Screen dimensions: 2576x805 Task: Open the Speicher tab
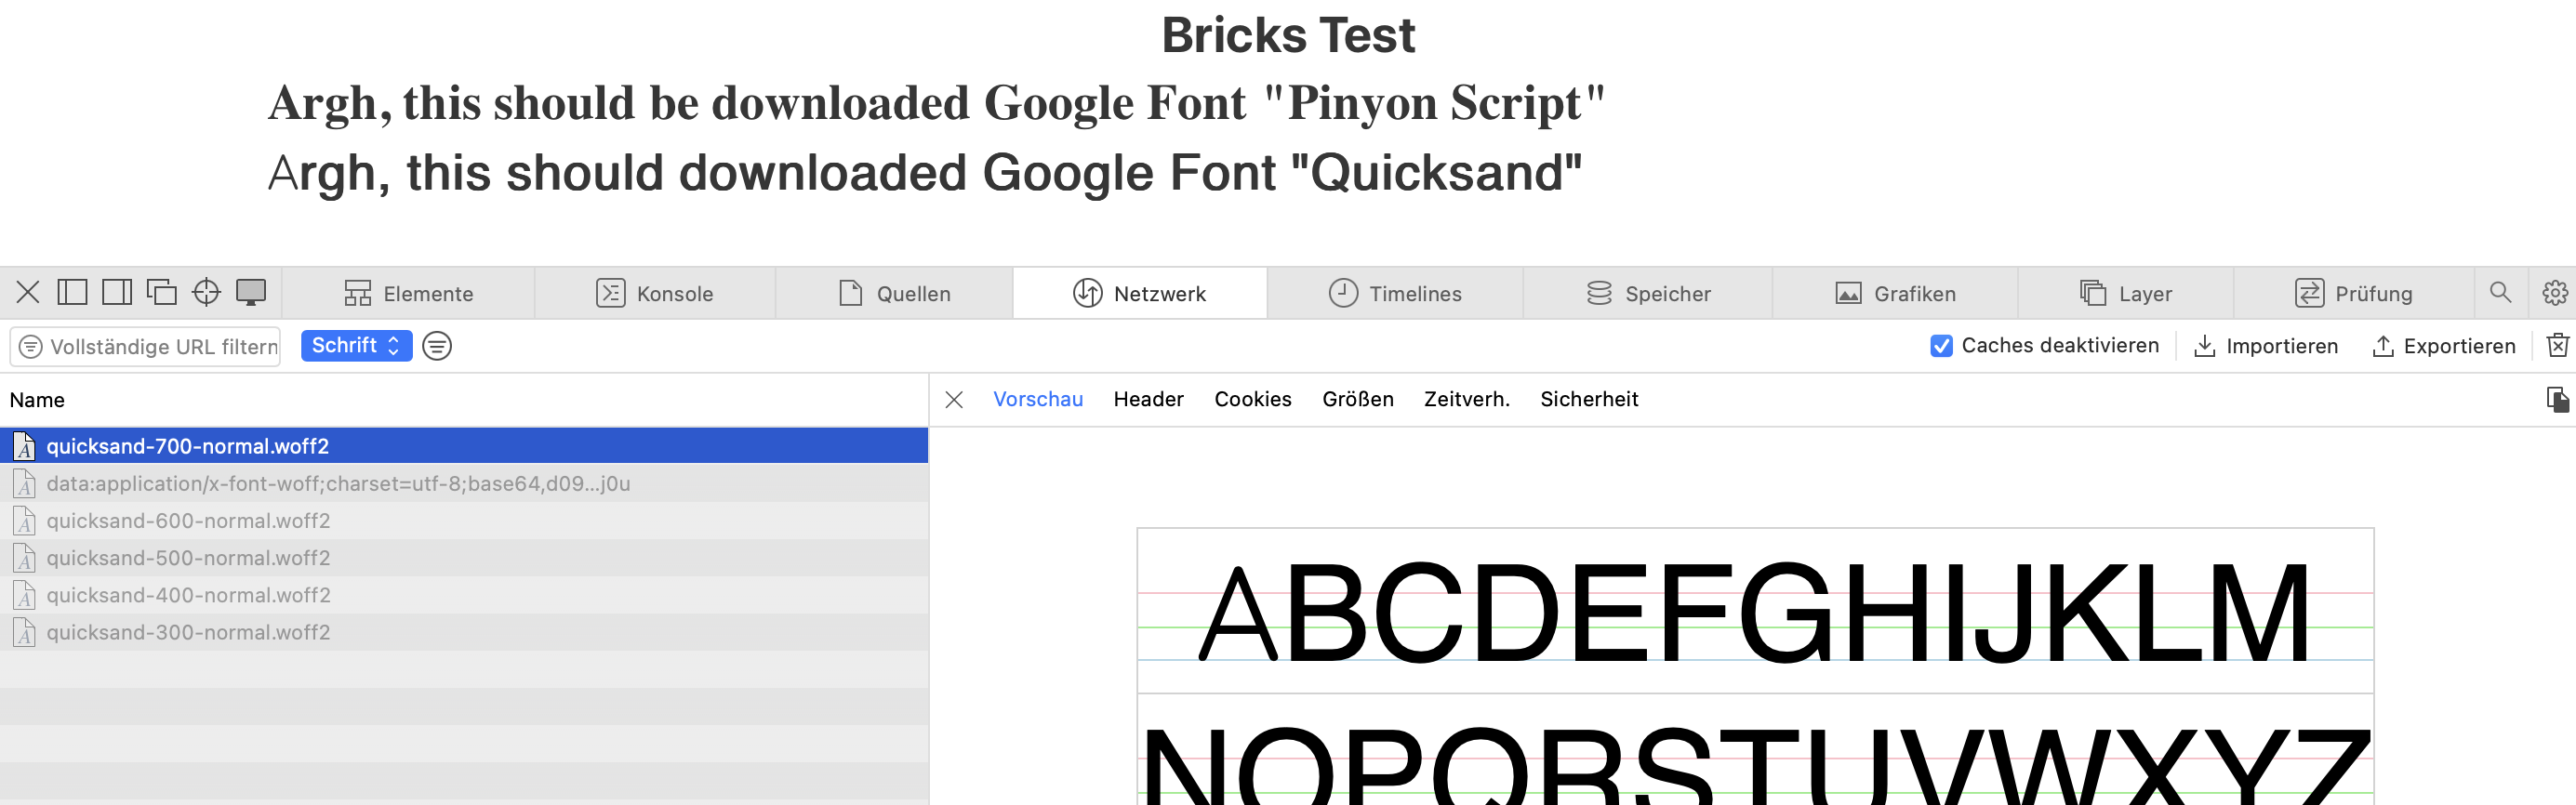click(x=1648, y=294)
